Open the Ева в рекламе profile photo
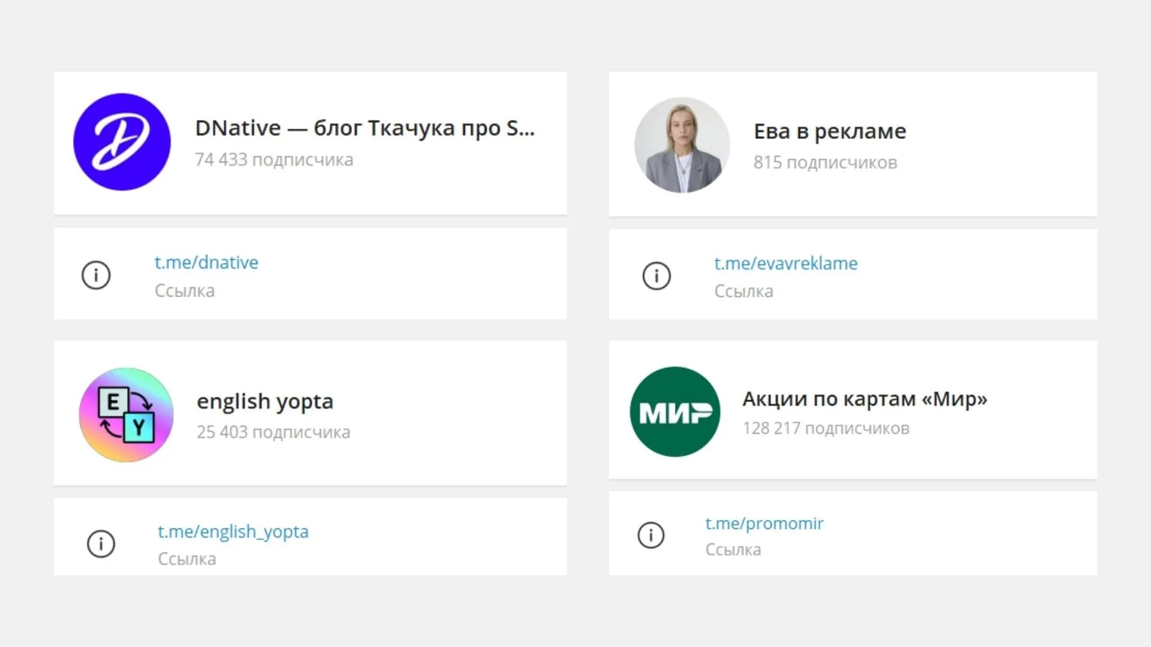This screenshot has width=1151, height=647. [x=682, y=145]
